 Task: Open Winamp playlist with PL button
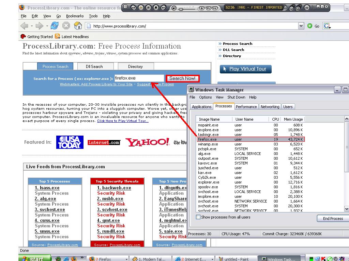tap(208, 8)
